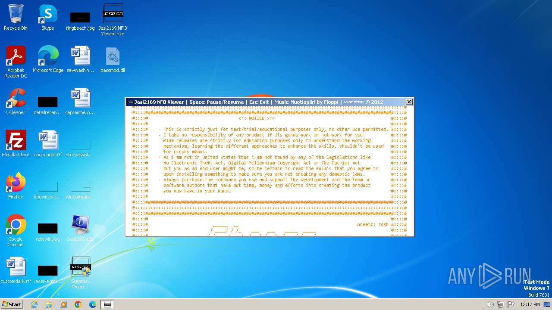
Task: Click the 12:17 PM system clock
Action: [530, 304]
